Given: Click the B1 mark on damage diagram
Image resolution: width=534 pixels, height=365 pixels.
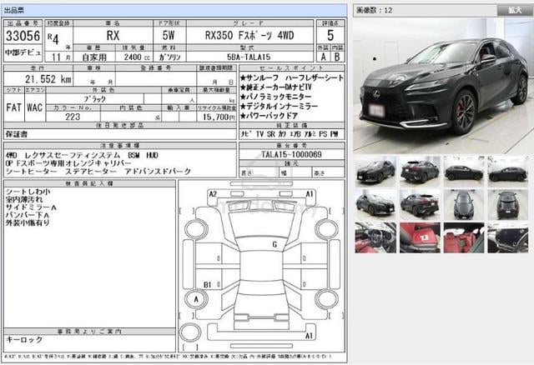Looking at the screenshot, I should 208,285.
